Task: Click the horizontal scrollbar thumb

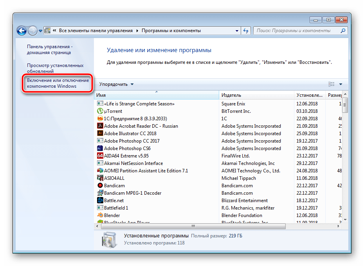Action: click(193, 226)
